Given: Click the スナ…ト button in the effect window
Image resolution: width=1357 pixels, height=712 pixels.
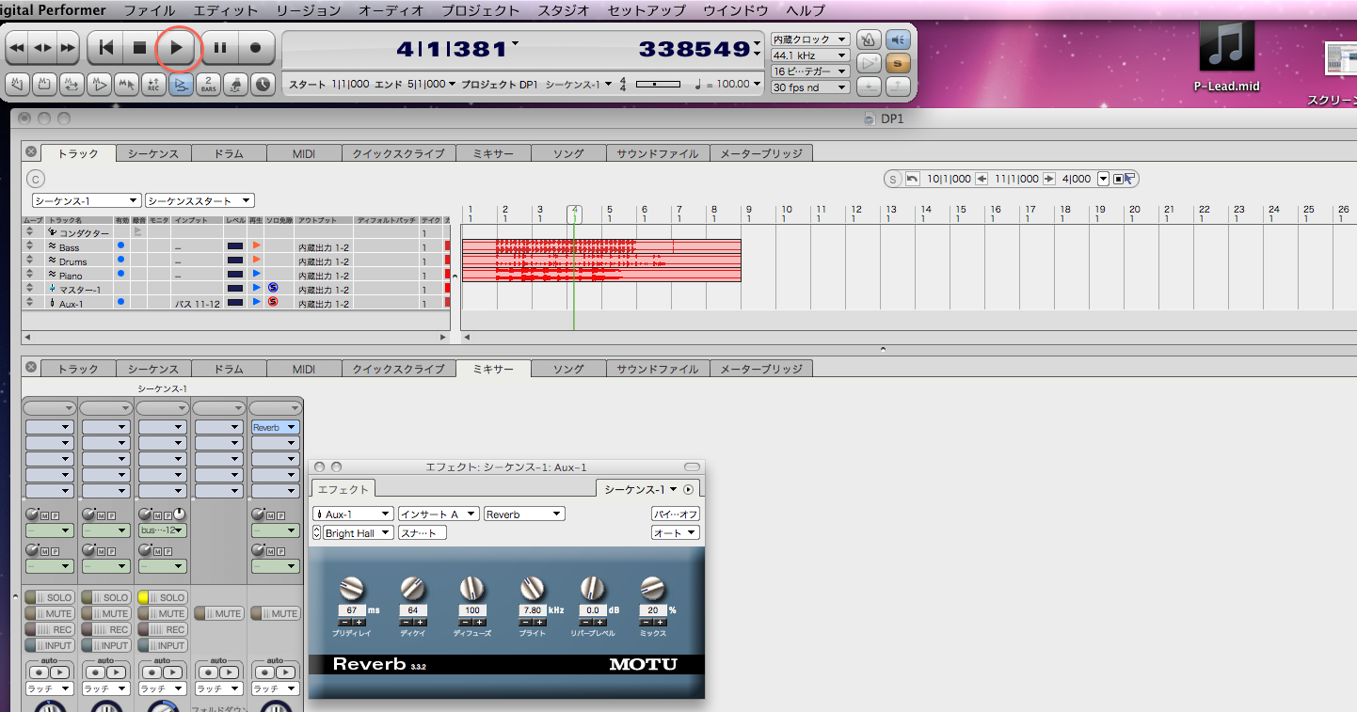Looking at the screenshot, I should (423, 533).
